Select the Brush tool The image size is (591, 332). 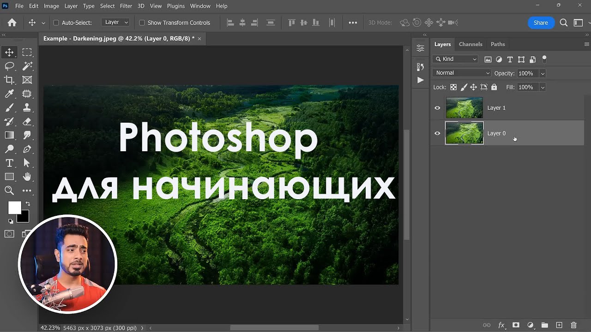(x=9, y=108)
